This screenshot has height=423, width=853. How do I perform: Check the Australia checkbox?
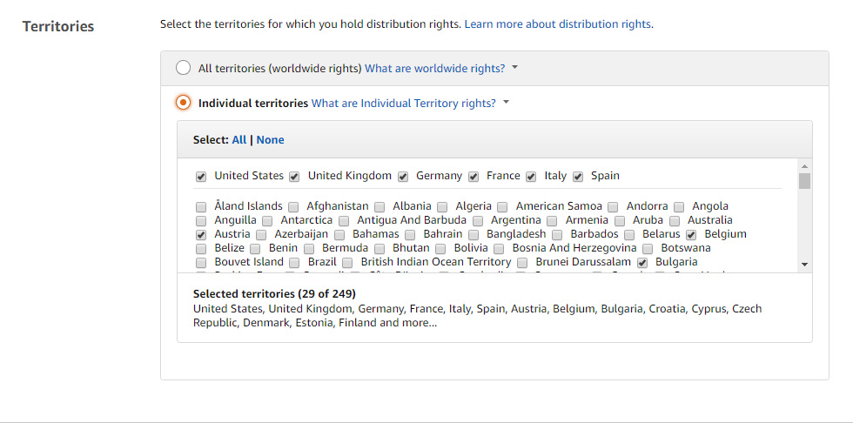(675, 221)
